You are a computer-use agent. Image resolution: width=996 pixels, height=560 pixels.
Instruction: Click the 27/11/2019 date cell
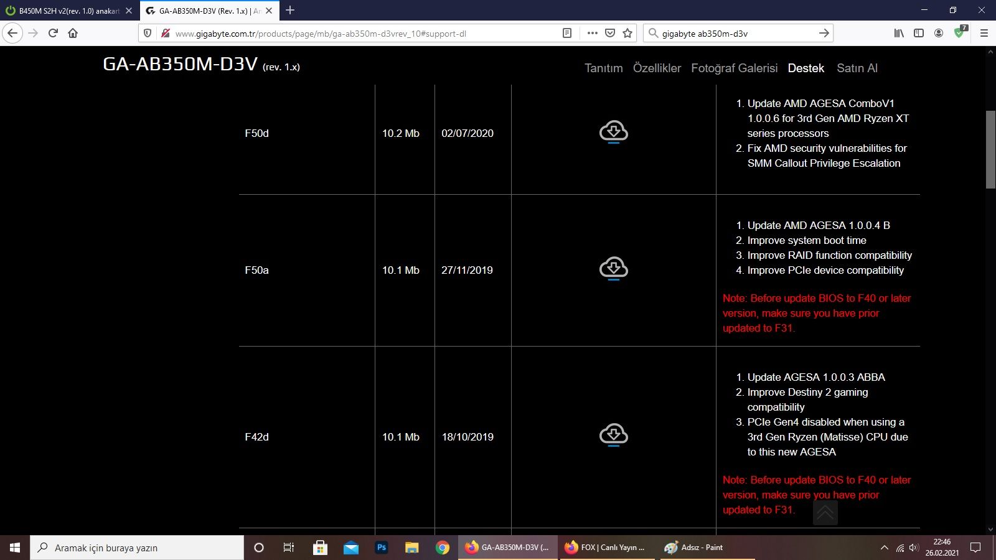pos(467,270)
